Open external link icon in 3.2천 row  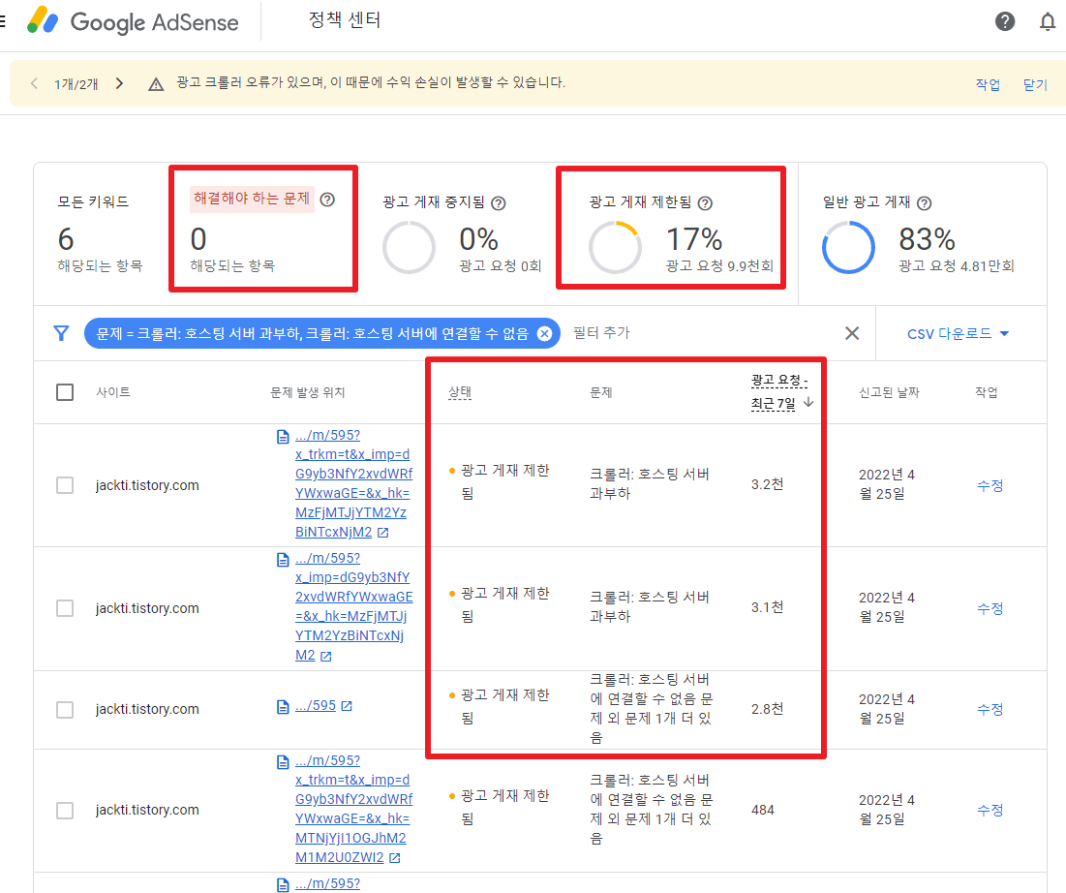383,533
